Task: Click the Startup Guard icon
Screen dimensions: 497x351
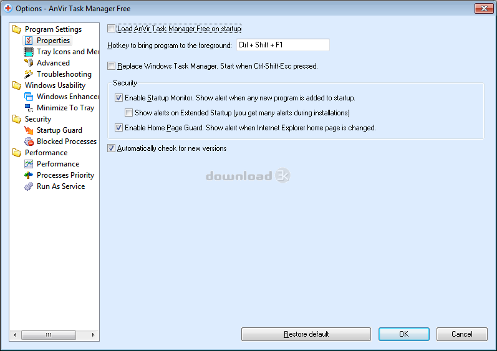Action: (29, 130)
